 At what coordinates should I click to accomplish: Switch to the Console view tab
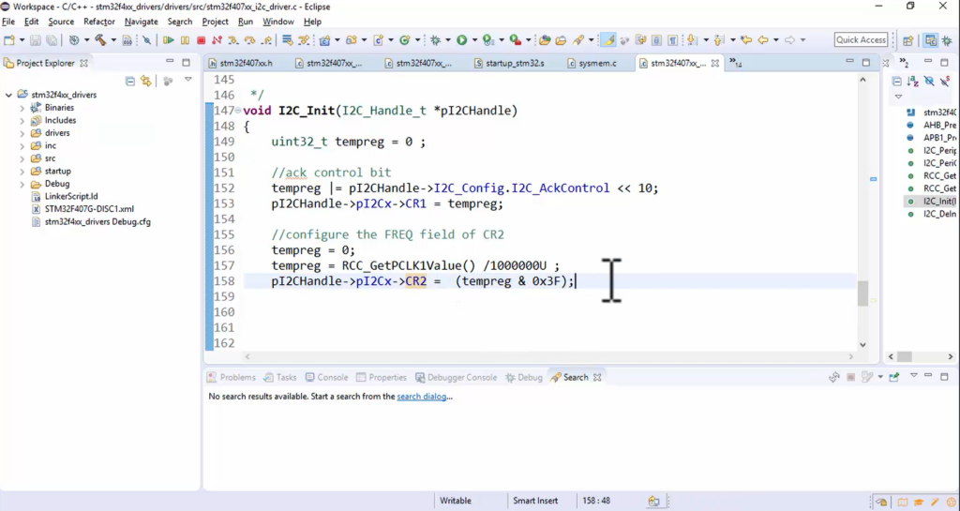click(332, 377)
